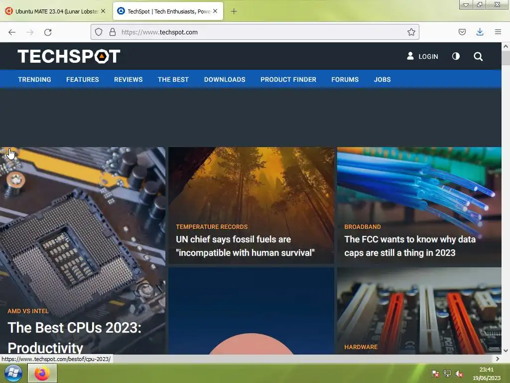Open the BROADBAND category label
This screenshot has width=510, height=383.
coord(363,227)
